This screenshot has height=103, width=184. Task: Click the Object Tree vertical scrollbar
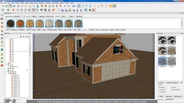pyautogui.click(x=29, y=68)
